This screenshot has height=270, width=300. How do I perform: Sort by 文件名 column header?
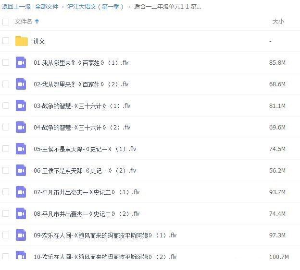point(23,22)
